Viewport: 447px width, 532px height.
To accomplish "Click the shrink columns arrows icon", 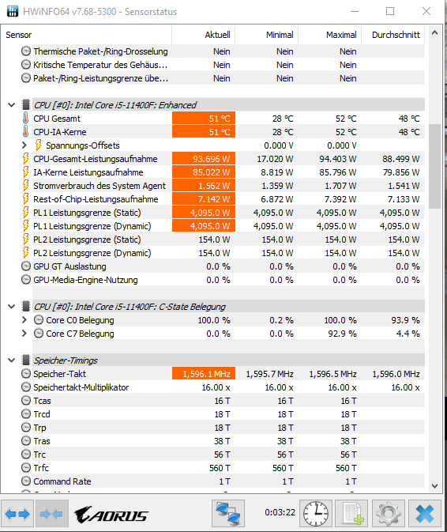I will (x=51, y=513).
